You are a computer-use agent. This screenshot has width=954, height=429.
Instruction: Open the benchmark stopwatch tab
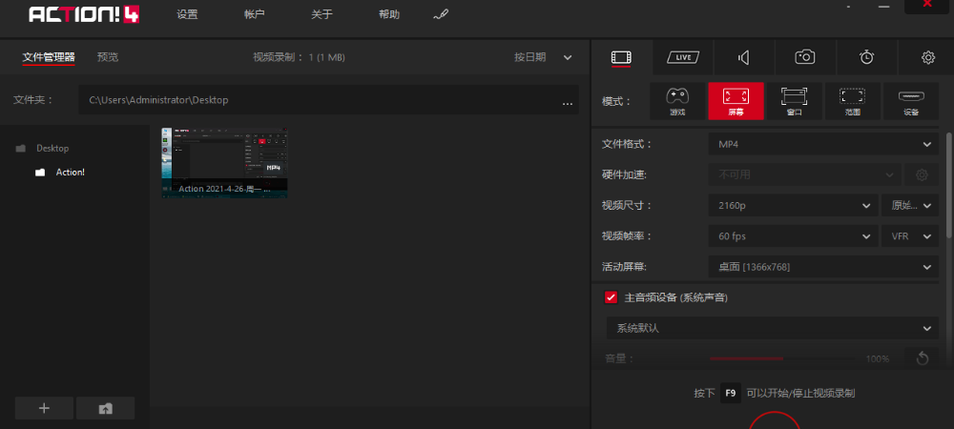(866, 57)
